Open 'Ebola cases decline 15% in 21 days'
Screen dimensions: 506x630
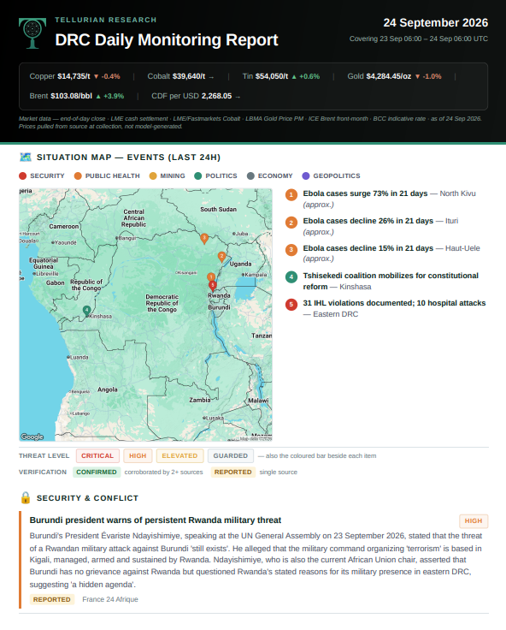point(368,248)
